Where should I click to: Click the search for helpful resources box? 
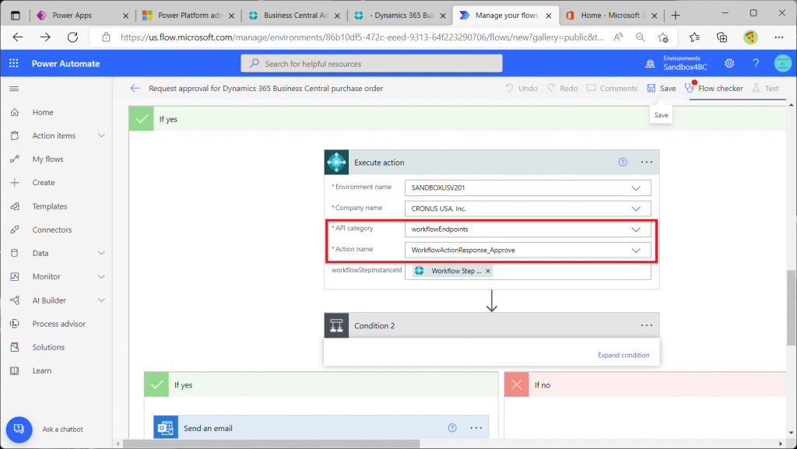tap(371, 64)
